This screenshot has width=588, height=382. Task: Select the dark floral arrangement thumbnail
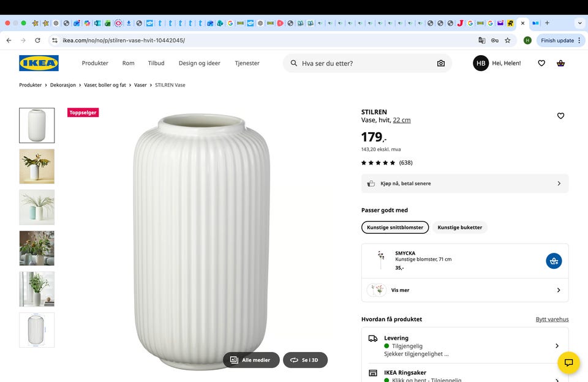(37, 248)
